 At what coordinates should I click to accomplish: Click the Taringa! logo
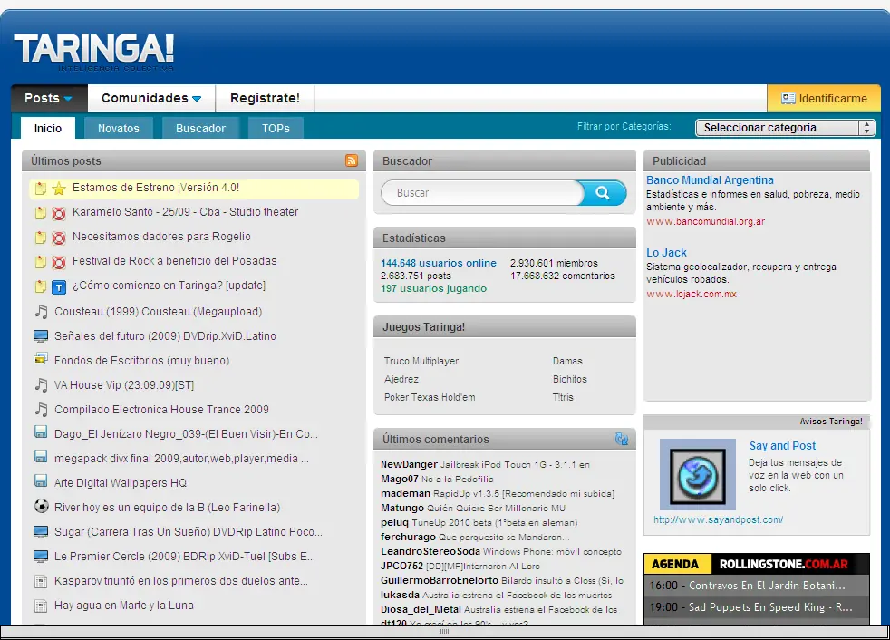[x=93, y=50]
